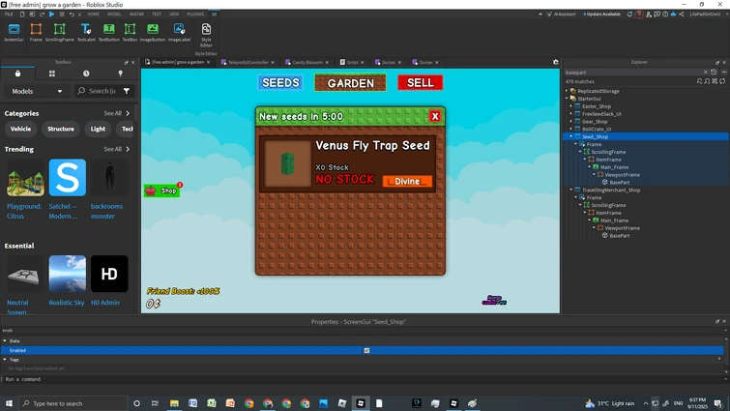Switch to the MODEL ribbon tab

coord(114,14)
